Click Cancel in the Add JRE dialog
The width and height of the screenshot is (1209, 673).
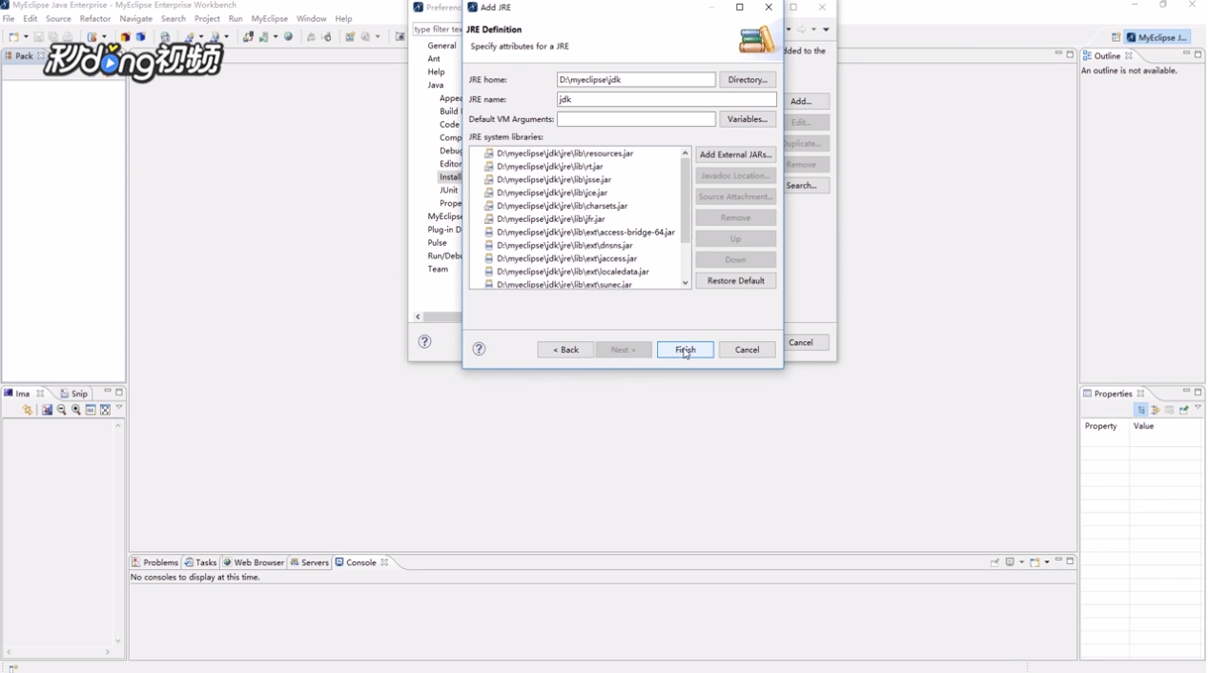tap(748, 350)
